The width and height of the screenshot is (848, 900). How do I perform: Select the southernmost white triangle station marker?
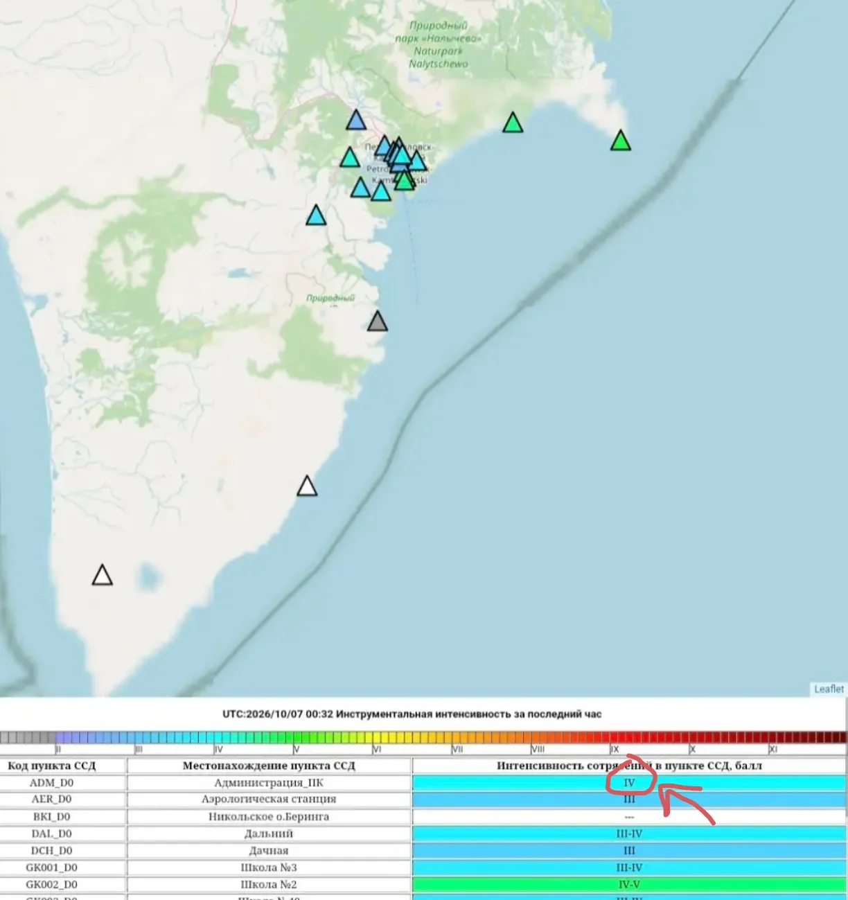coord(103,575)
